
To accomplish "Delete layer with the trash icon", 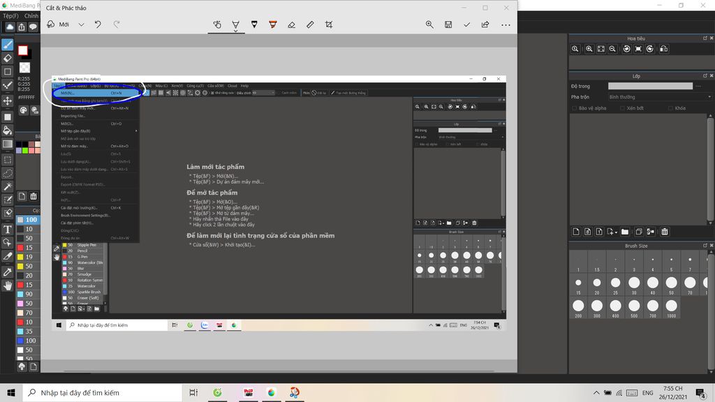I will pyautogui.click(x=665, y=232).
